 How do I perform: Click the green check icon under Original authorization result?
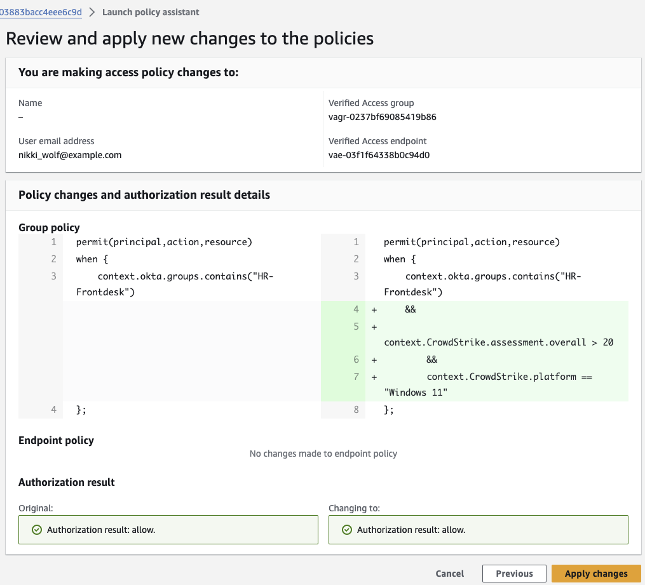37,529
